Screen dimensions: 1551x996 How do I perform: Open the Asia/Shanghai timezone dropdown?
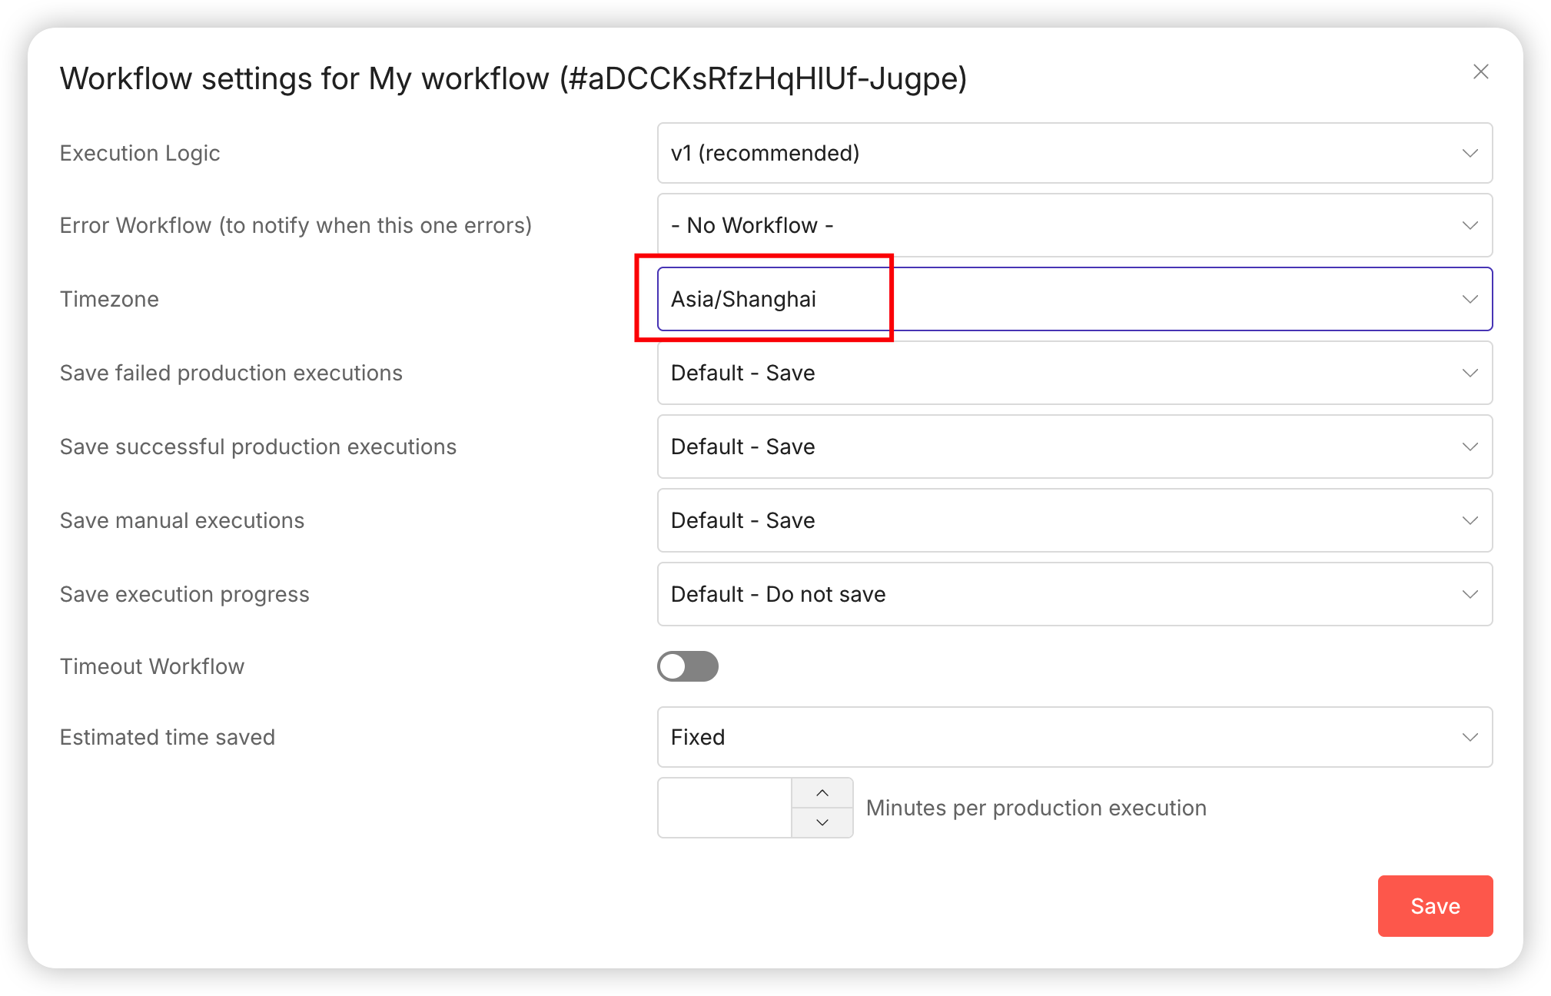[1074, 299]
